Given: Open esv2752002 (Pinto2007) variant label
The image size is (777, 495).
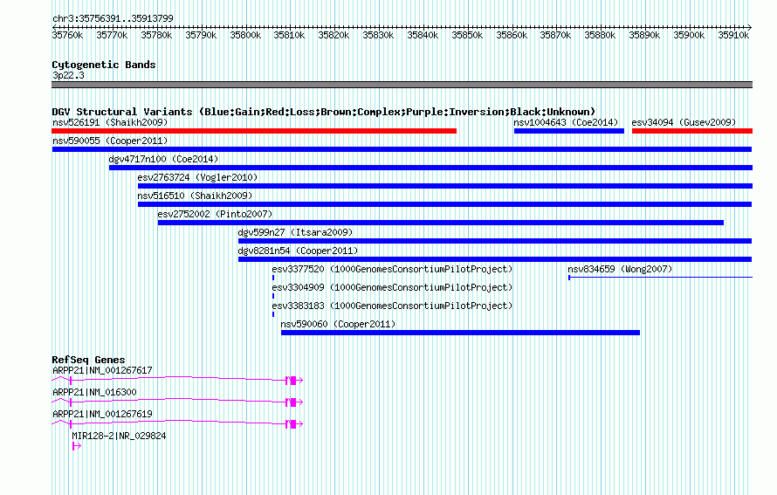Looking at the screenshot, I should 215,214.
